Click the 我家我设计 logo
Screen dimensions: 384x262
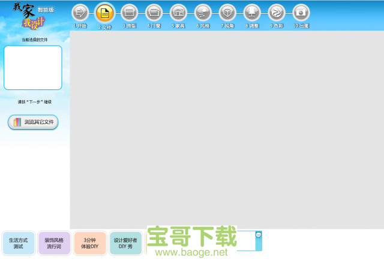(33, 16)
